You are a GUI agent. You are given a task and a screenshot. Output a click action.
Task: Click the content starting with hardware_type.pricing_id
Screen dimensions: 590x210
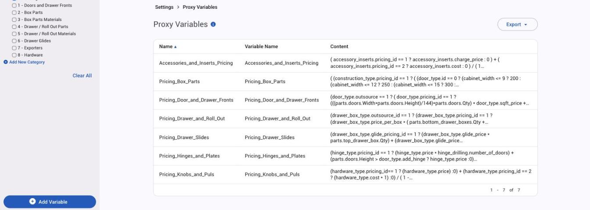point(431,175)
